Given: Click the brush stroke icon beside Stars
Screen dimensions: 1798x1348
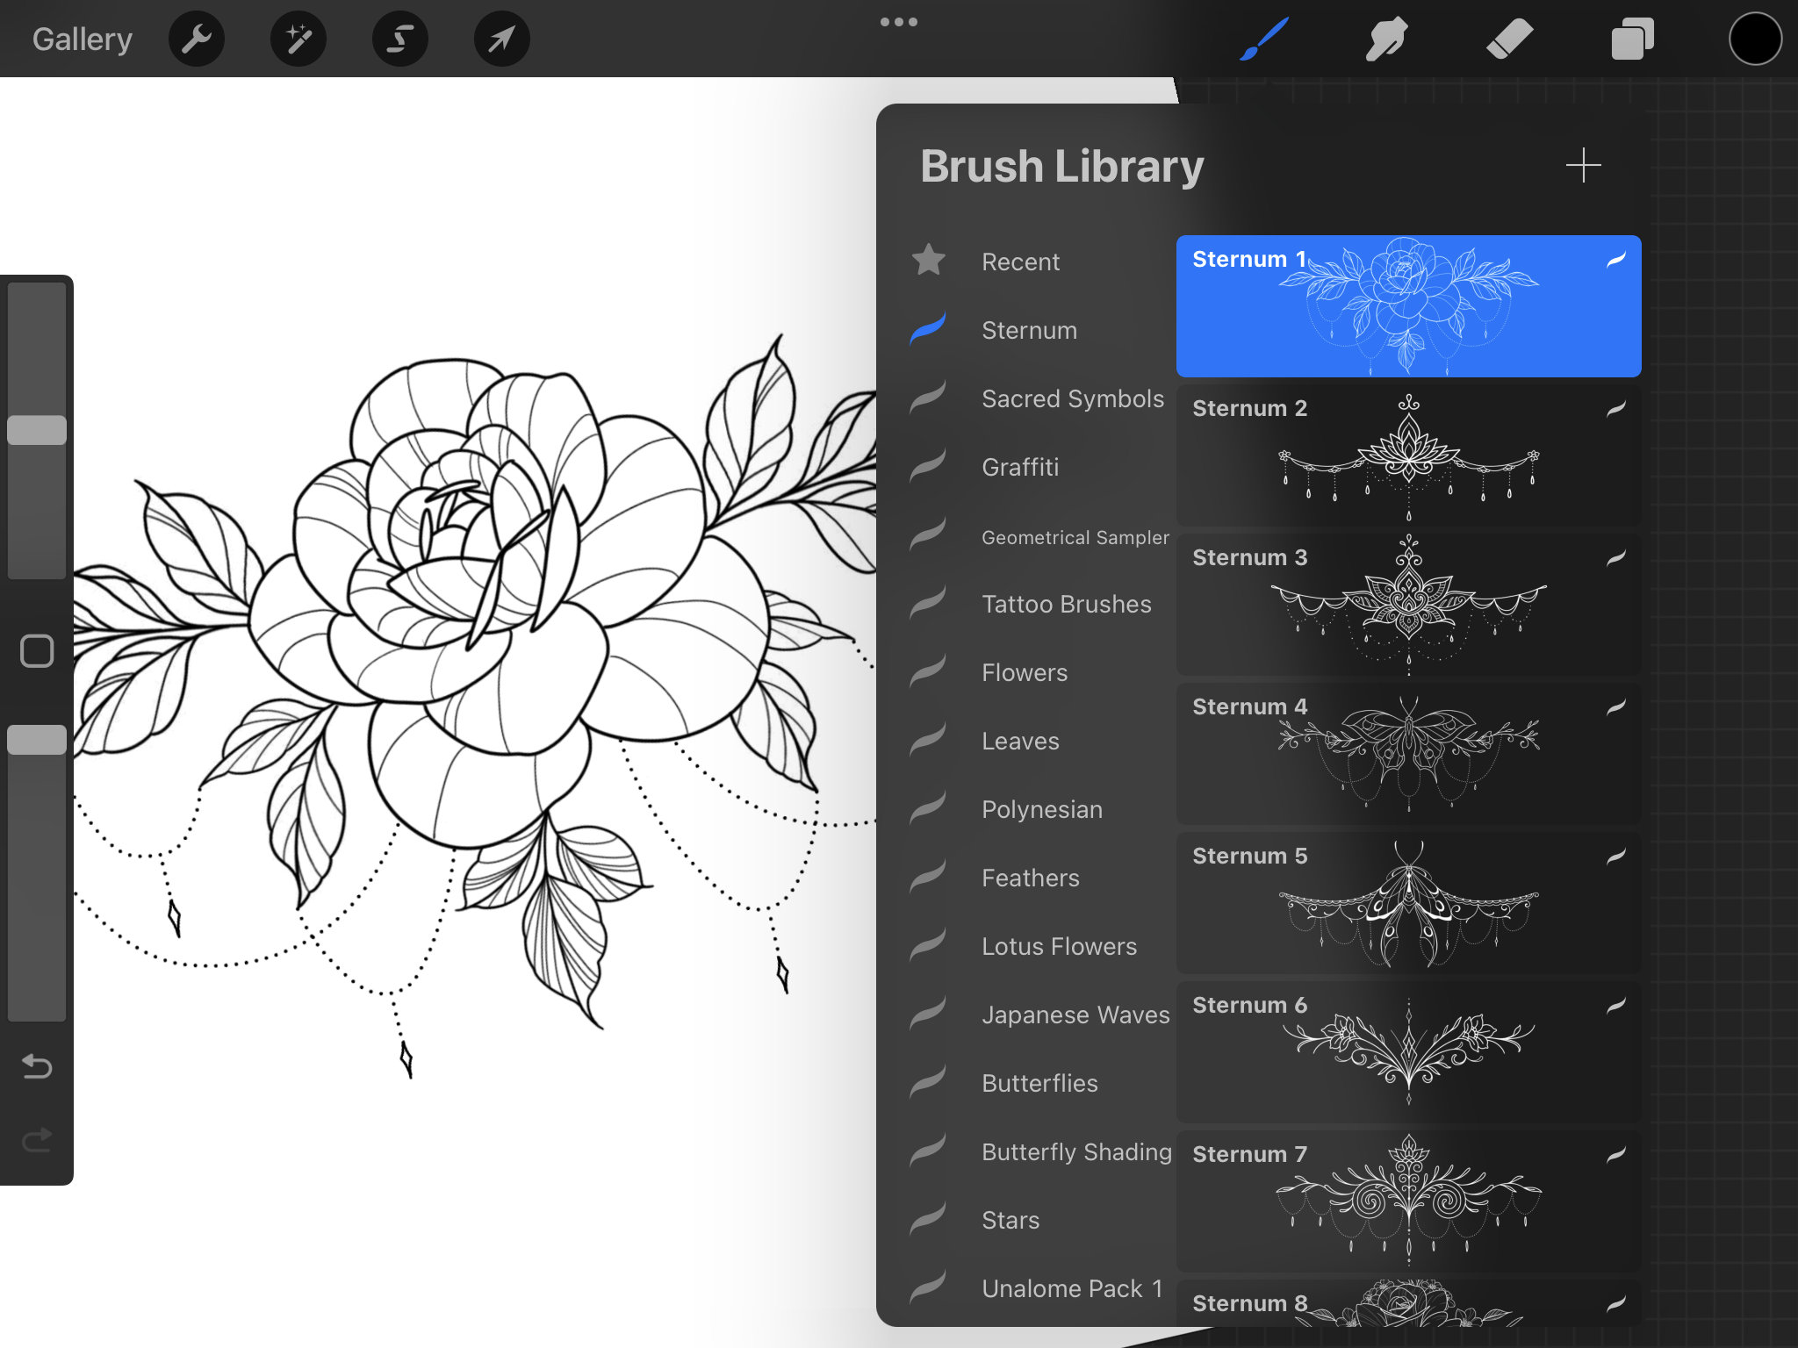Looking at the screenshot, I should [x=928, y=1218].
